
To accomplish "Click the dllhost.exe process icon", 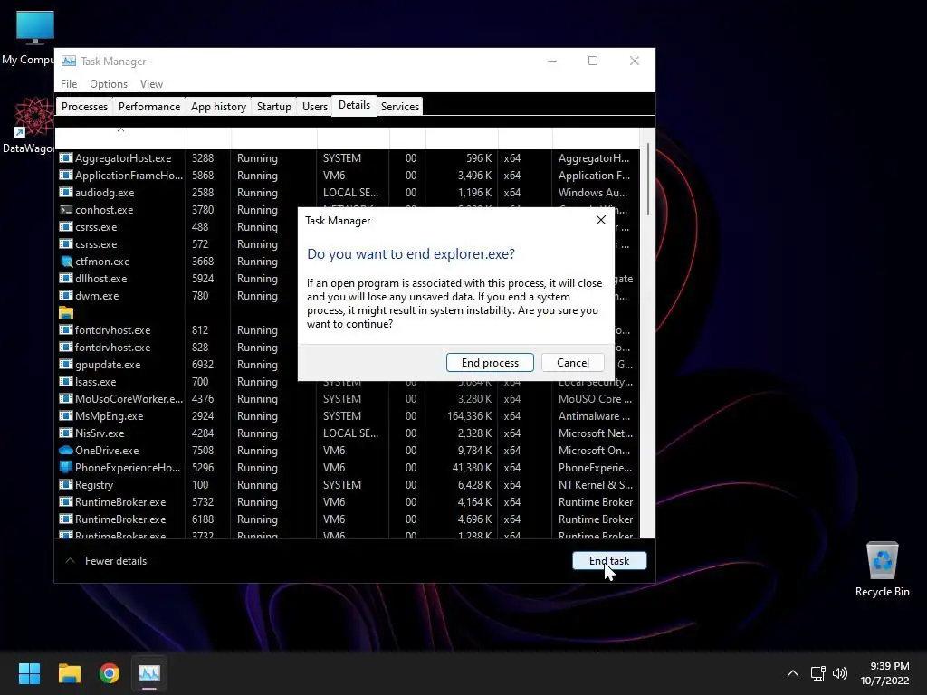I will [x=65, y=279].
